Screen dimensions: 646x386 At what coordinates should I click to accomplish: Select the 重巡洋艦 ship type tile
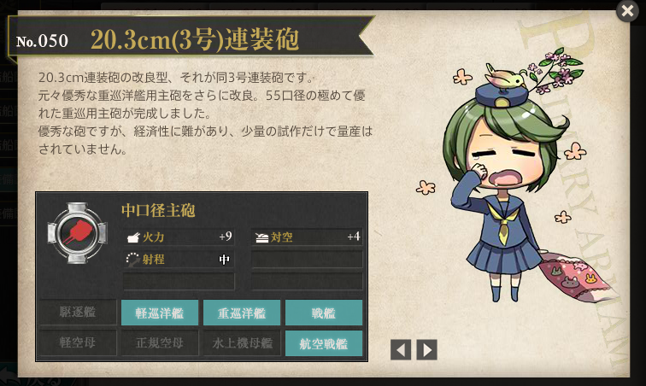tap(242, 313)
